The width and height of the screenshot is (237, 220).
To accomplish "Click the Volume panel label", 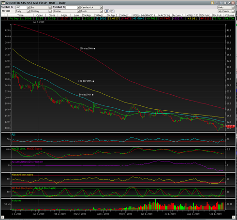I will tap(16, 201).
